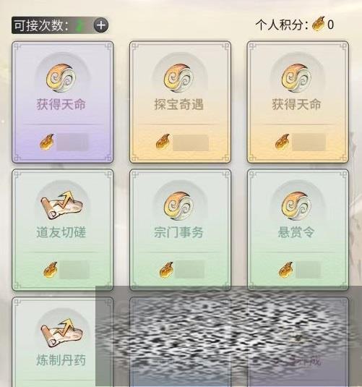Open the 道友切磋 task title

[61, 232]
